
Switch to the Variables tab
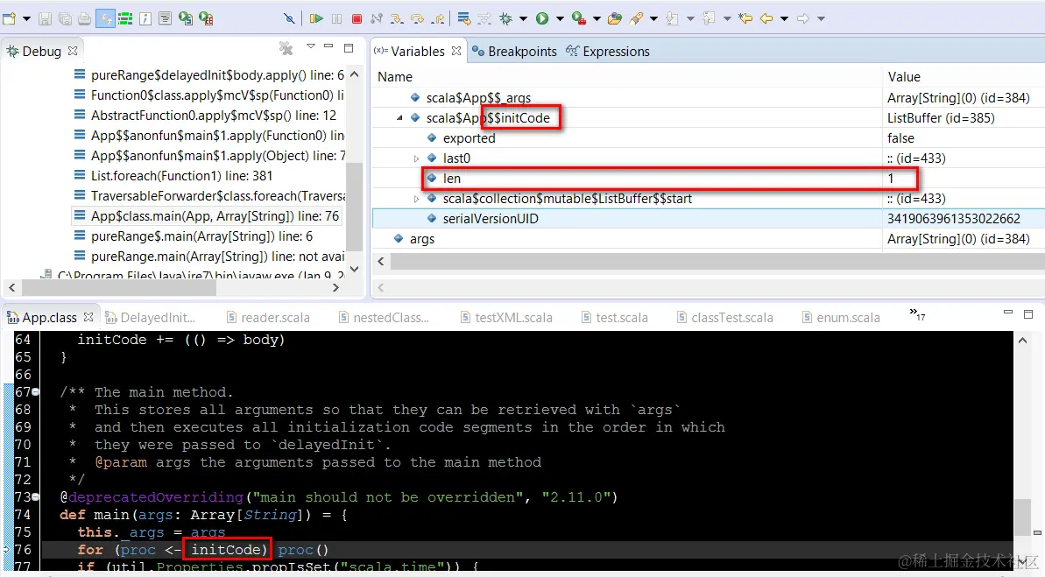pyautogui.click(x=417, y=52)
